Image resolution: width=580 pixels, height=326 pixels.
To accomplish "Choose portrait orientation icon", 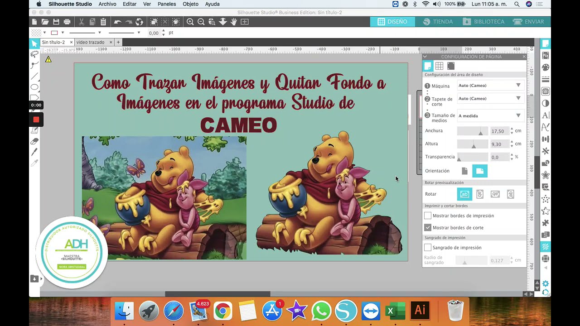I will pos(464,171).
